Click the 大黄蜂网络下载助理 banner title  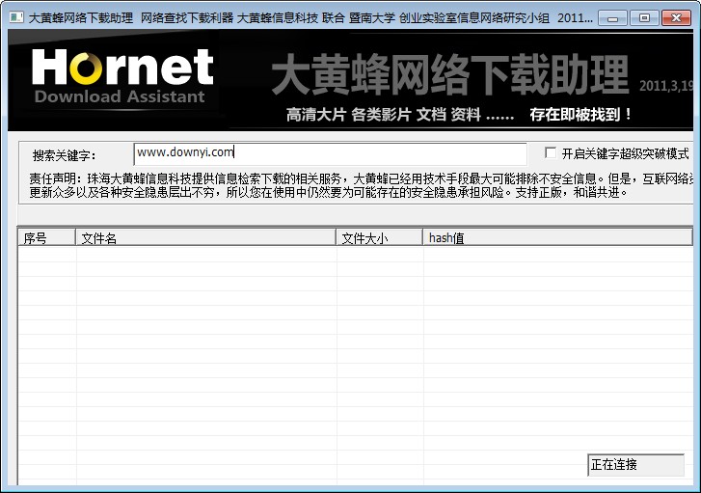450,74
